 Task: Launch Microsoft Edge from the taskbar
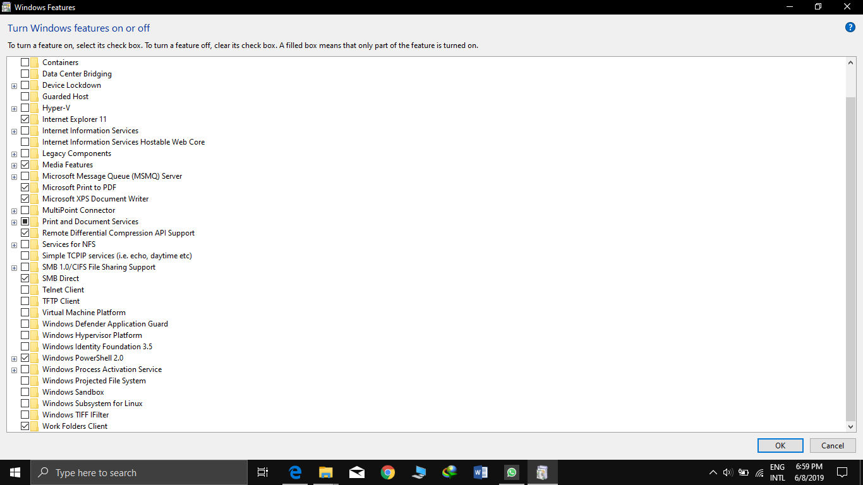[x=295, y=472]
